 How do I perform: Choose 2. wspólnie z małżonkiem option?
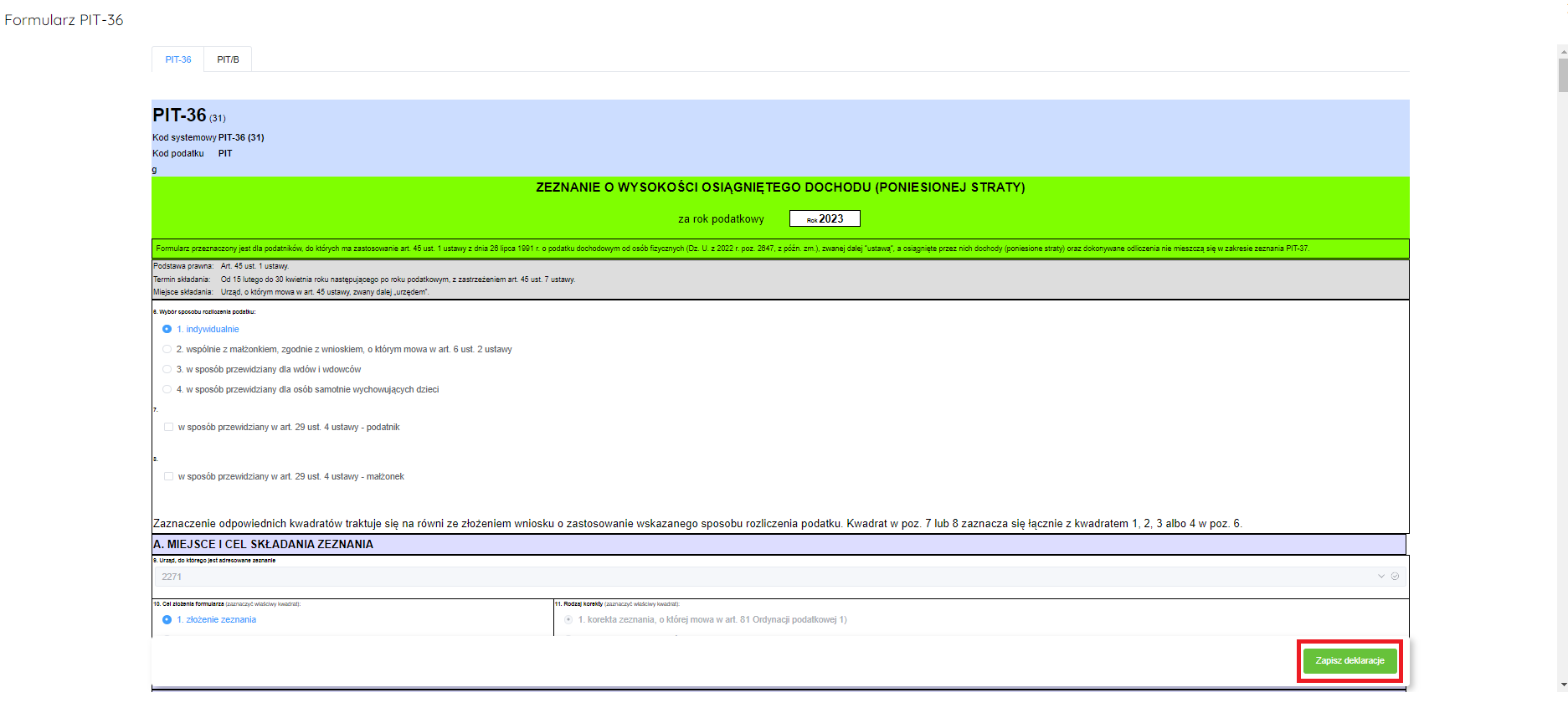click(x=167, y=349)
